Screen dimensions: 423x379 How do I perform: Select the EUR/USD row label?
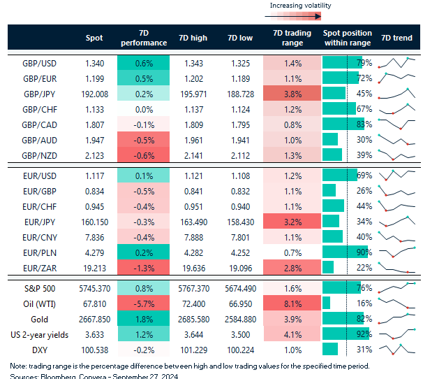coord(40,176)
